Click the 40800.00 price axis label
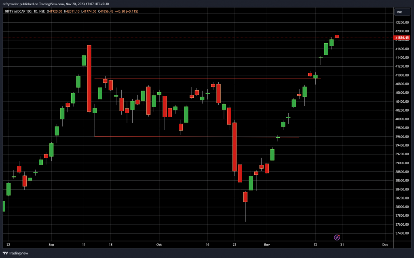This screenshot has height=258, width=414. [x=402, y=84]
